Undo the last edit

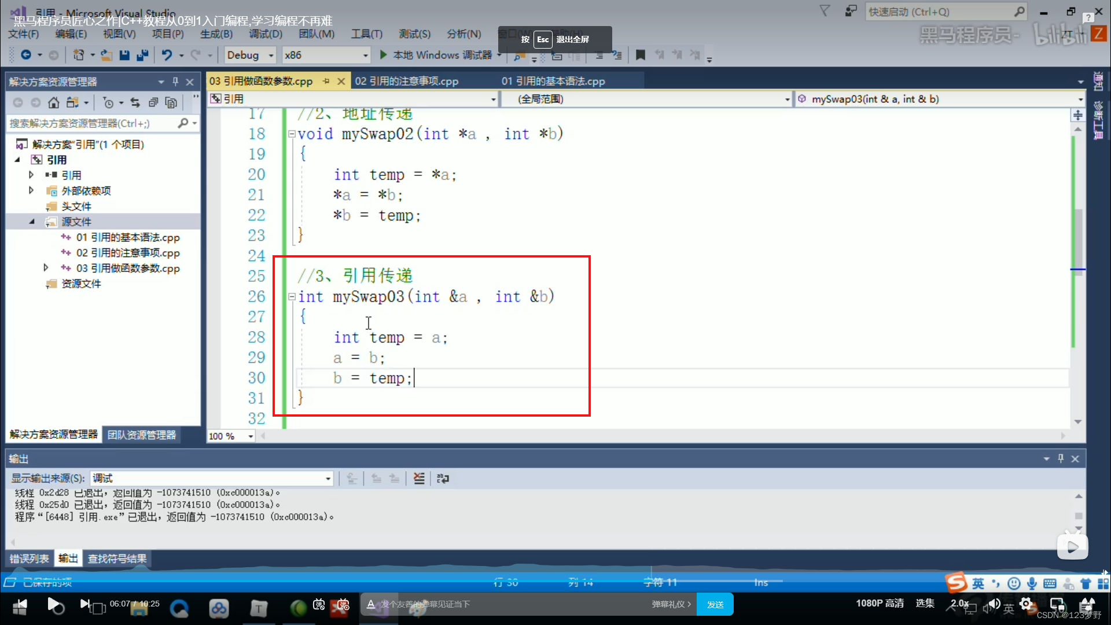click(167, 55)
